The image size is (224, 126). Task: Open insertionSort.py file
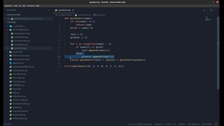point(22,41)
